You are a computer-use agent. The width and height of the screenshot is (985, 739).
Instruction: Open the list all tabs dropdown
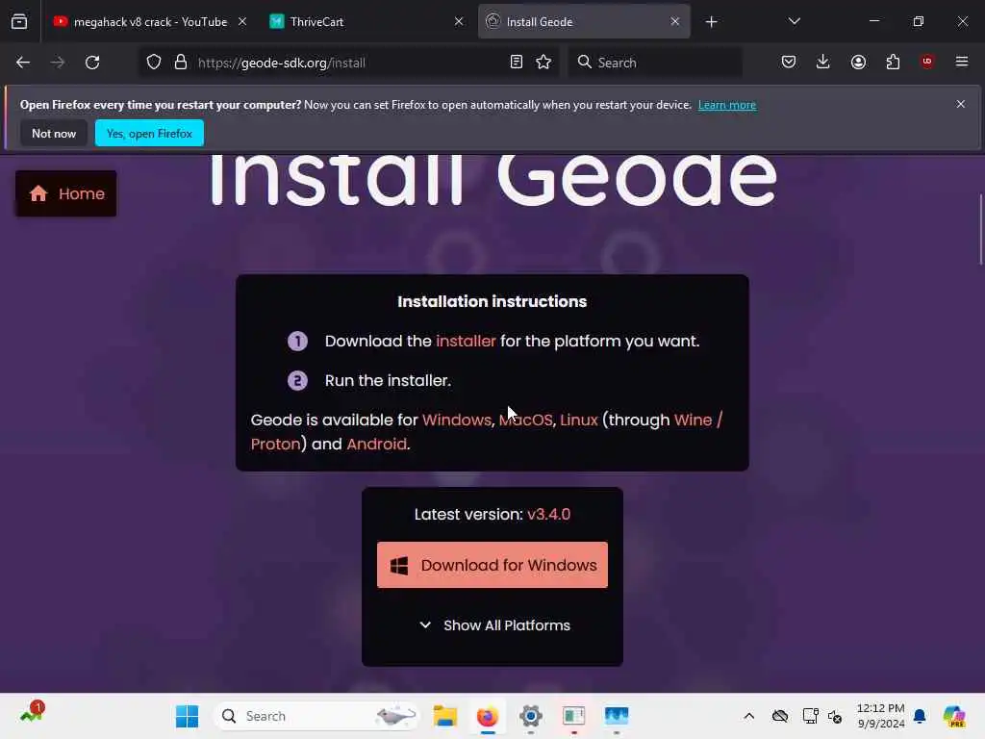[794, 21]
